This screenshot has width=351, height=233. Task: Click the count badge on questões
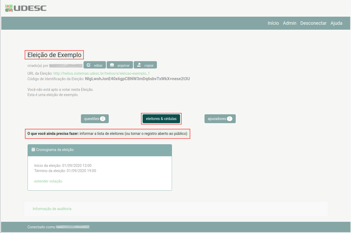[x=103, y=119]
